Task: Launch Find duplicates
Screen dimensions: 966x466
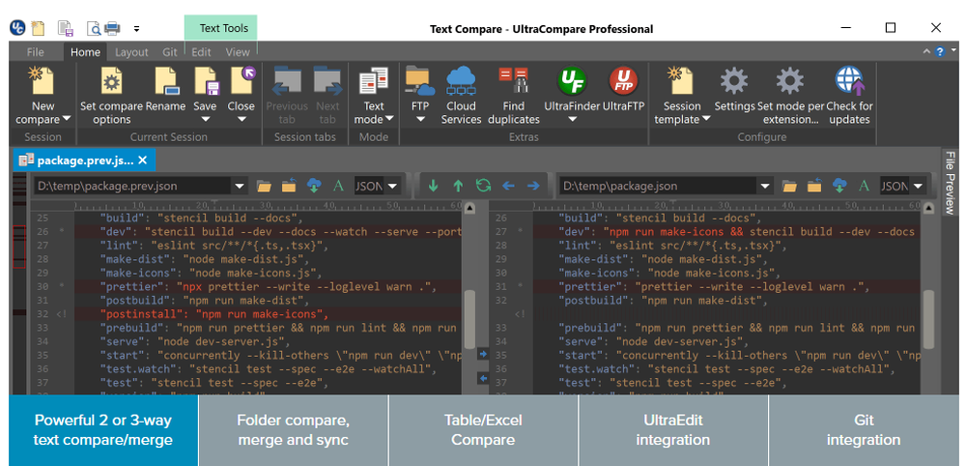Action: click(513, 96)
